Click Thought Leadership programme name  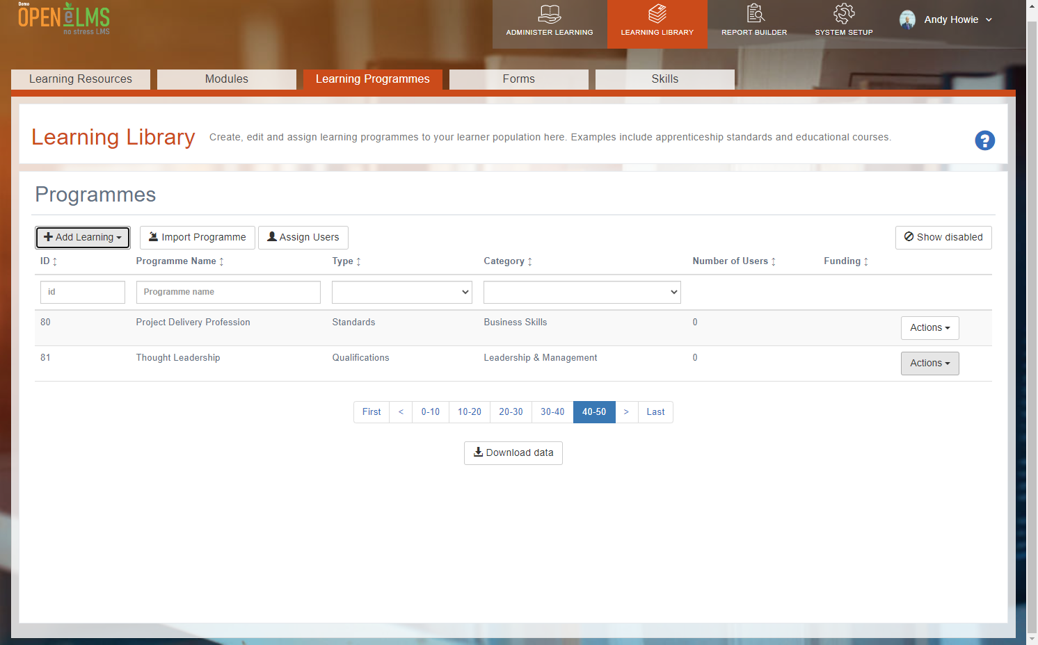tap(178, 358)
